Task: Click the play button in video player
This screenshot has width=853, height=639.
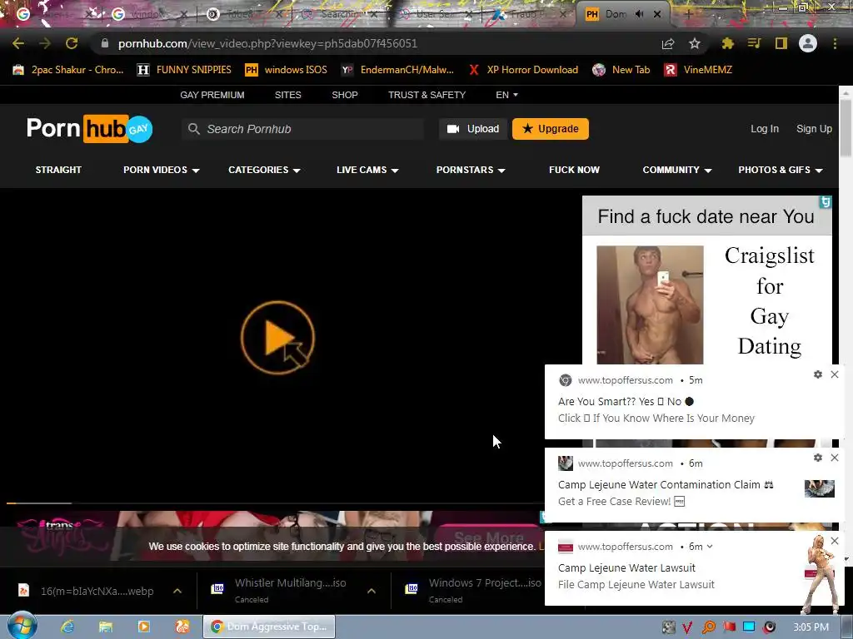Action: pos(277,338)
